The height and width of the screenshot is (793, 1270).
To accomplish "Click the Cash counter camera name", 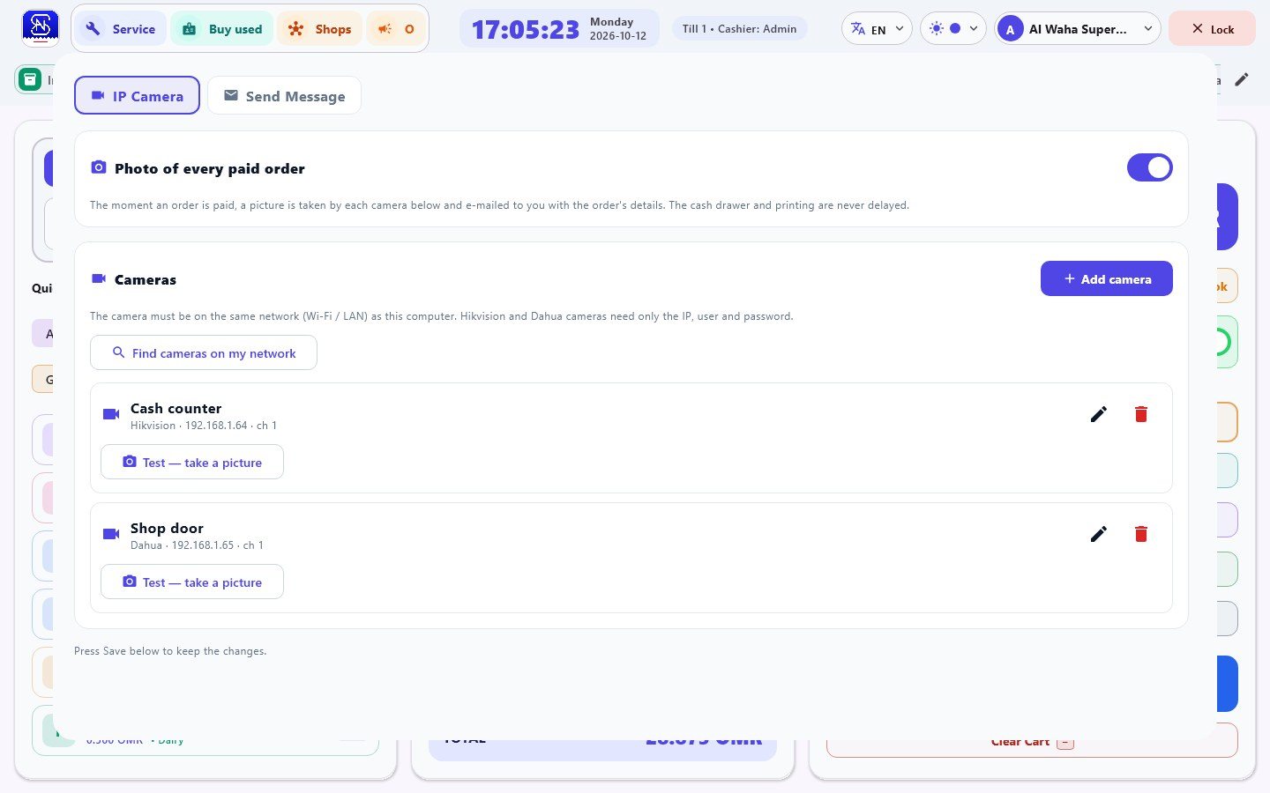I will 176,408.
